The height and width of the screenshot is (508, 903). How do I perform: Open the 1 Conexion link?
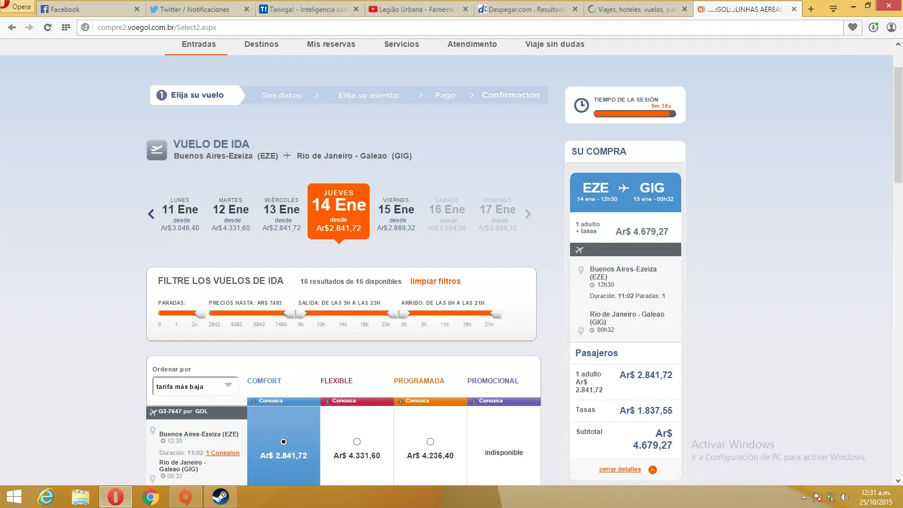[223, 453]
